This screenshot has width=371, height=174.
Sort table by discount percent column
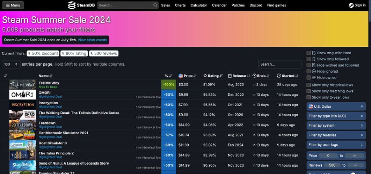pyautogui.click(x=168, y=76)
